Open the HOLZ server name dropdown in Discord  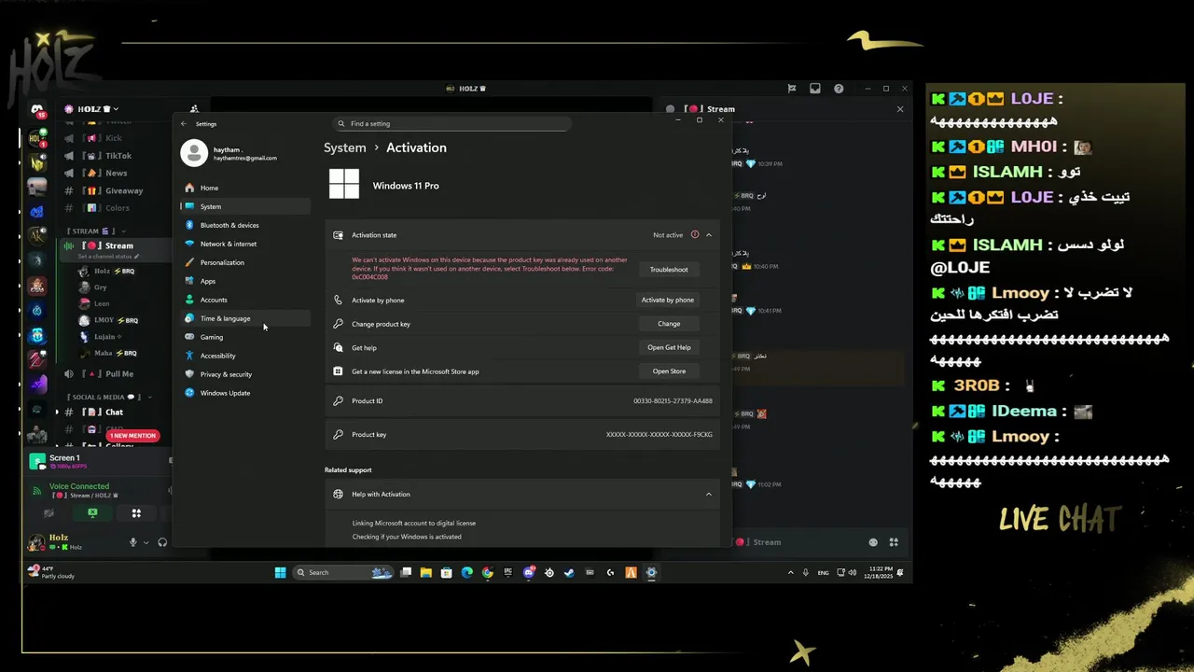pos(91,109)
